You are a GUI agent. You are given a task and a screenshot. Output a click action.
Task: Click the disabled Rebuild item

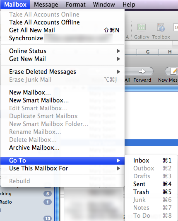[63, 181]
